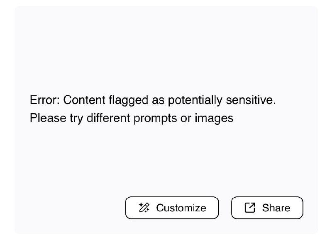This screenshot has height=247, width=332.
Task: Open sharing via the box-arrow icon
Action: [250, 208]
